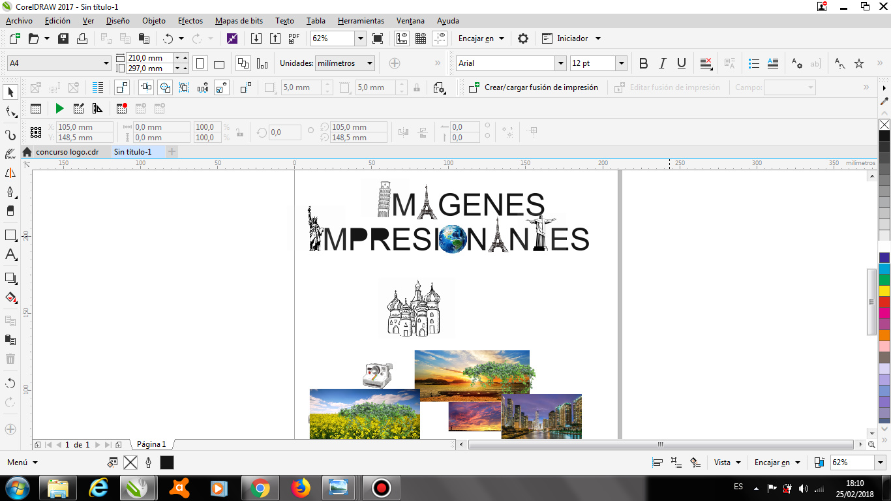The width and height of the screenshot is (891, 501).
Task: Click the record macro red dot icon
Action: click(x=122, y=108)
